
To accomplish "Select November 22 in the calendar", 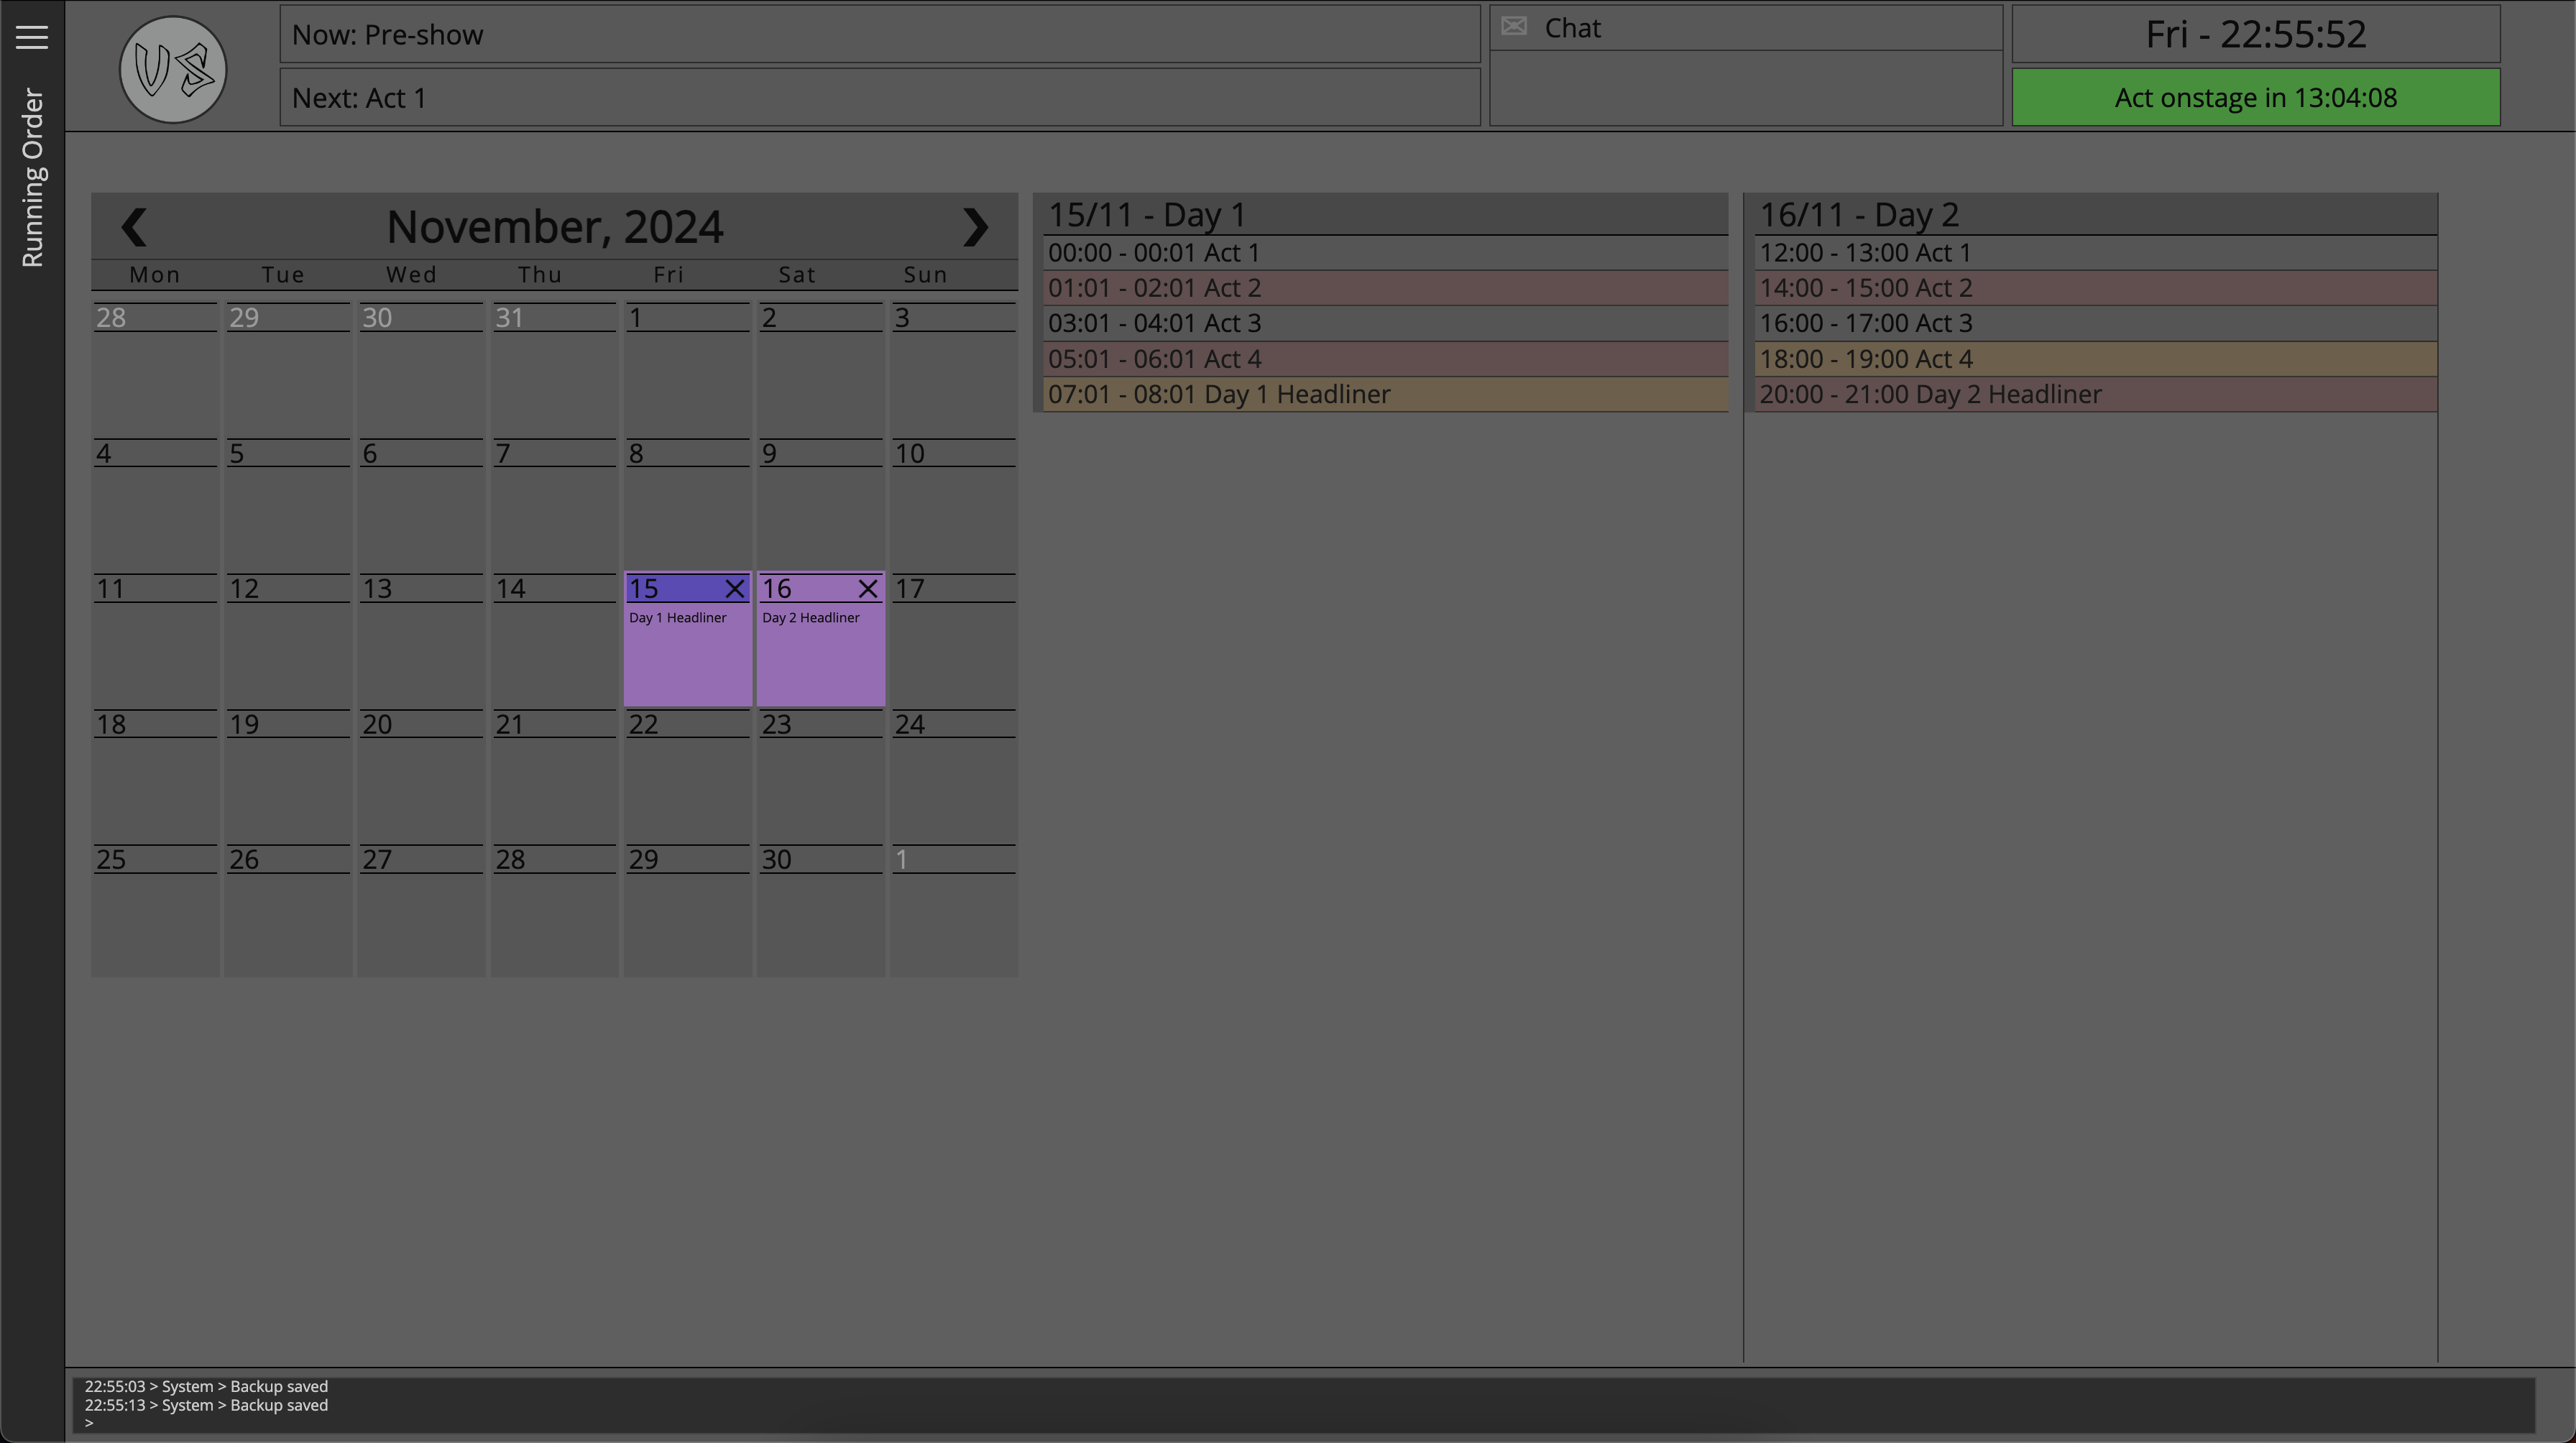I will pos(687,775).
